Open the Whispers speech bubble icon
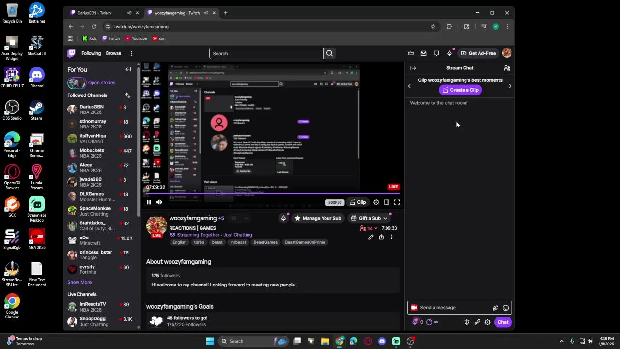Screen dimensions: 620x349 [x=436, y=53]
